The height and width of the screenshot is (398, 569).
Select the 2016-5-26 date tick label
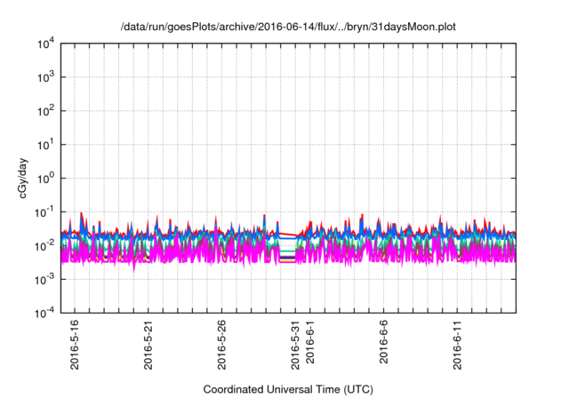[x=222, y=345]
